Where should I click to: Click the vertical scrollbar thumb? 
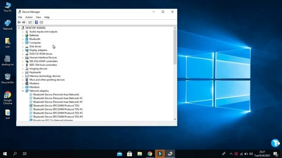click(175, 47)
